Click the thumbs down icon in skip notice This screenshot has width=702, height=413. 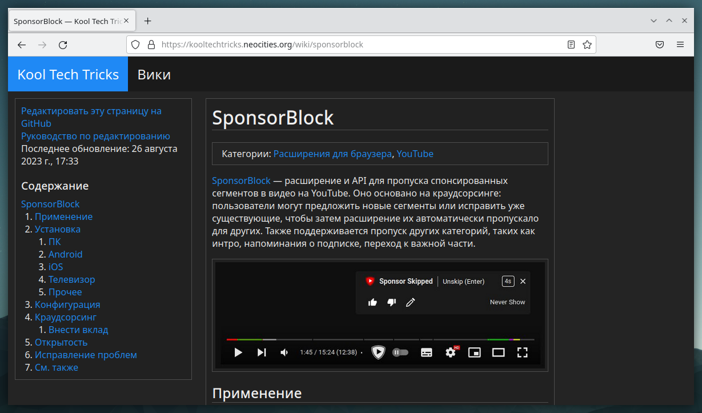coord(391,302)
